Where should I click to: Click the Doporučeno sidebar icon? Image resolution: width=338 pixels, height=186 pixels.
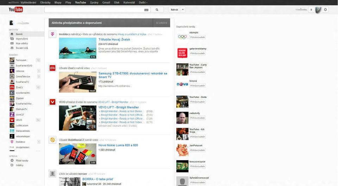coord(12,39)
